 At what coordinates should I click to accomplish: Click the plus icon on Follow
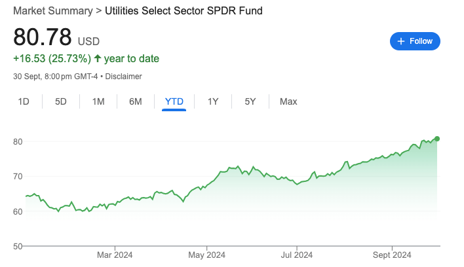pyautogui.click(x=400, y=41)
